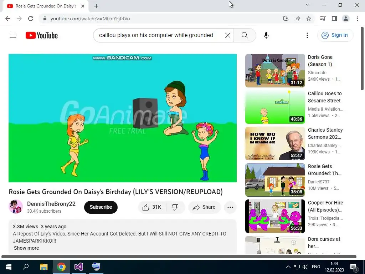Click the horizontal page scrollbar

179,257
